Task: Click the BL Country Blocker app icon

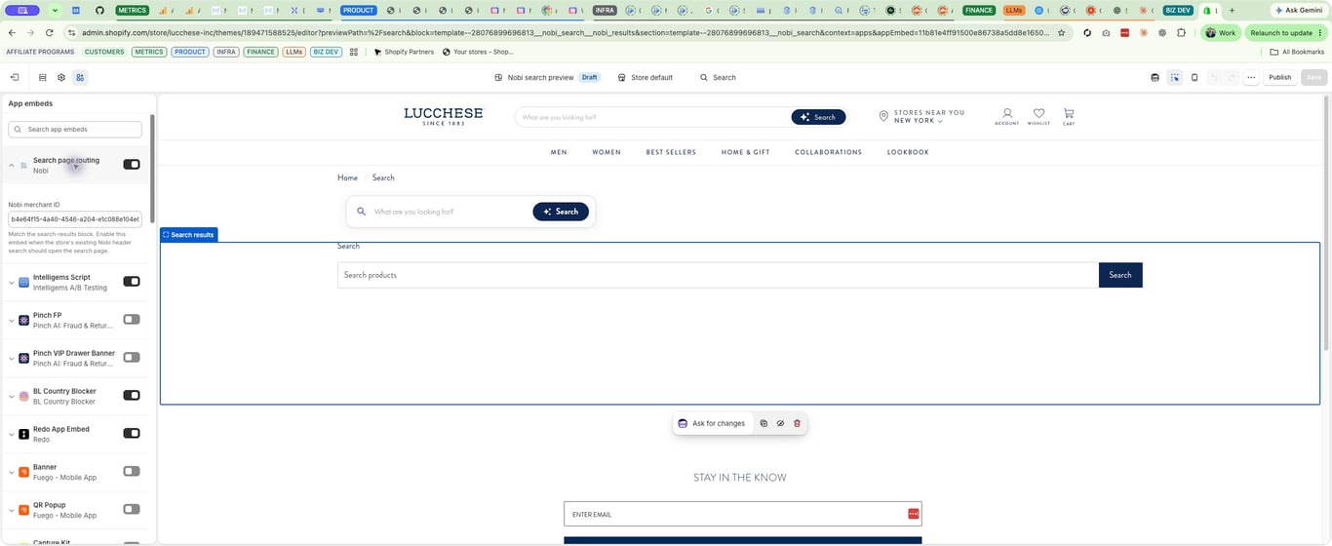Action: click(24, 396)
